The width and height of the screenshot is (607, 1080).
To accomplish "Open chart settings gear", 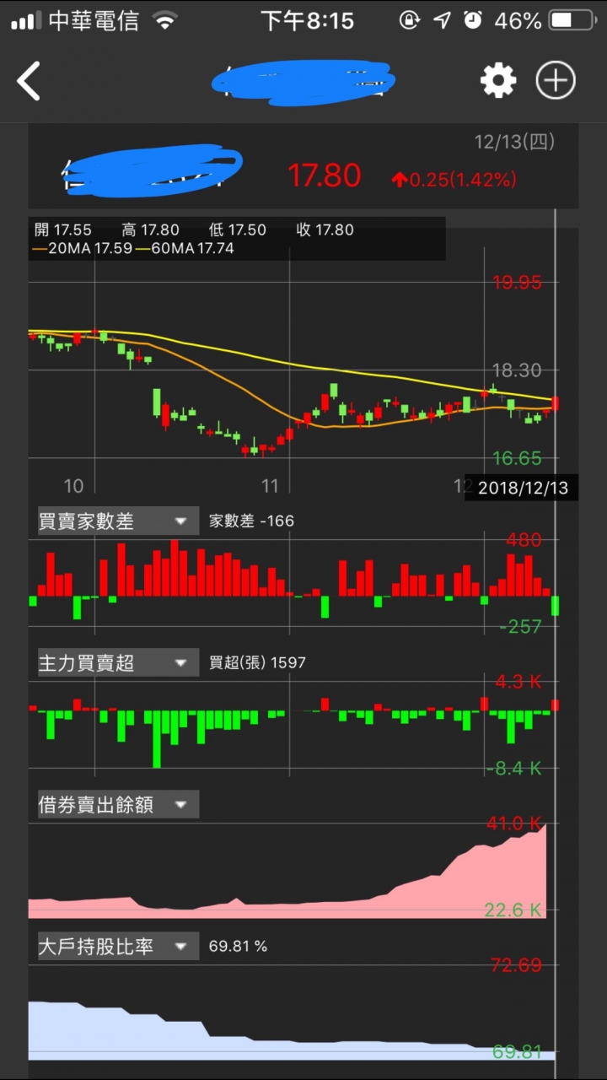I will pos(498,81).
